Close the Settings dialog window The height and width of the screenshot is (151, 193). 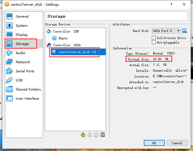coord(184,4)
